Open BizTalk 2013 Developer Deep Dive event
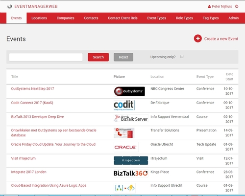 pyautogui.click(x=37, y=117)
